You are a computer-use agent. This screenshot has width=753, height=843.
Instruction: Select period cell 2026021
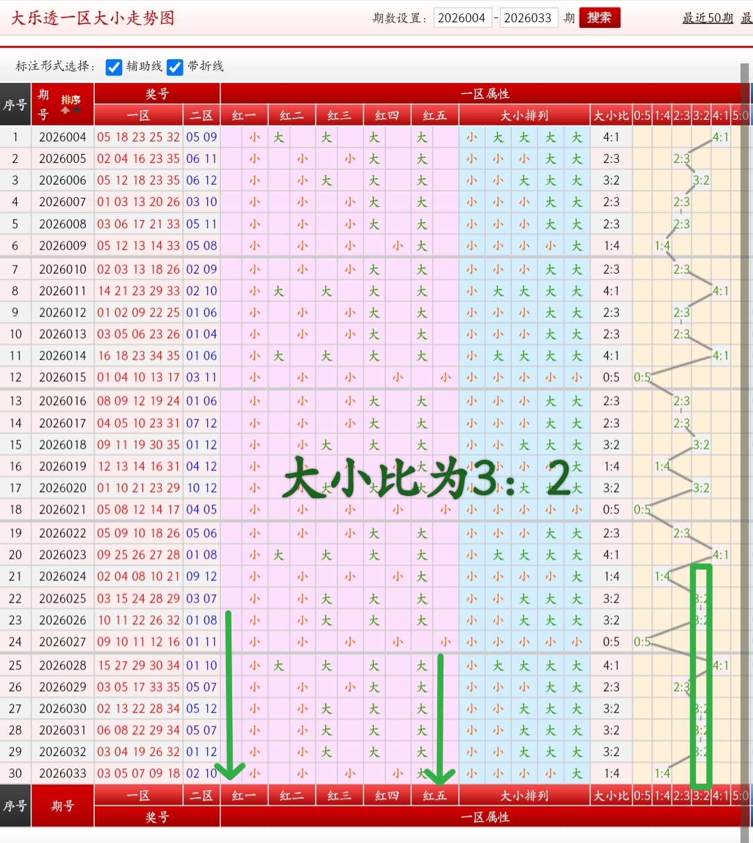point(63,509)
